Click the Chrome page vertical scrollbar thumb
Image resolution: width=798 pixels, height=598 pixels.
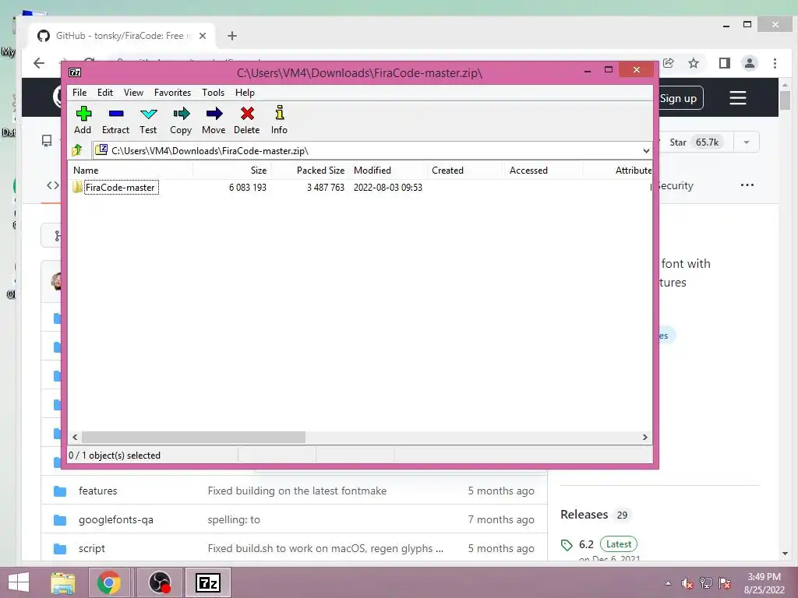click(x=785, y=100)
